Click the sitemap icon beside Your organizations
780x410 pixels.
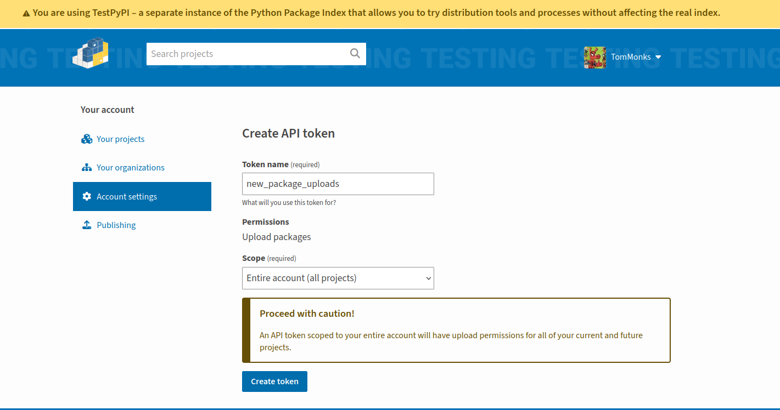(x=87, y=168)
